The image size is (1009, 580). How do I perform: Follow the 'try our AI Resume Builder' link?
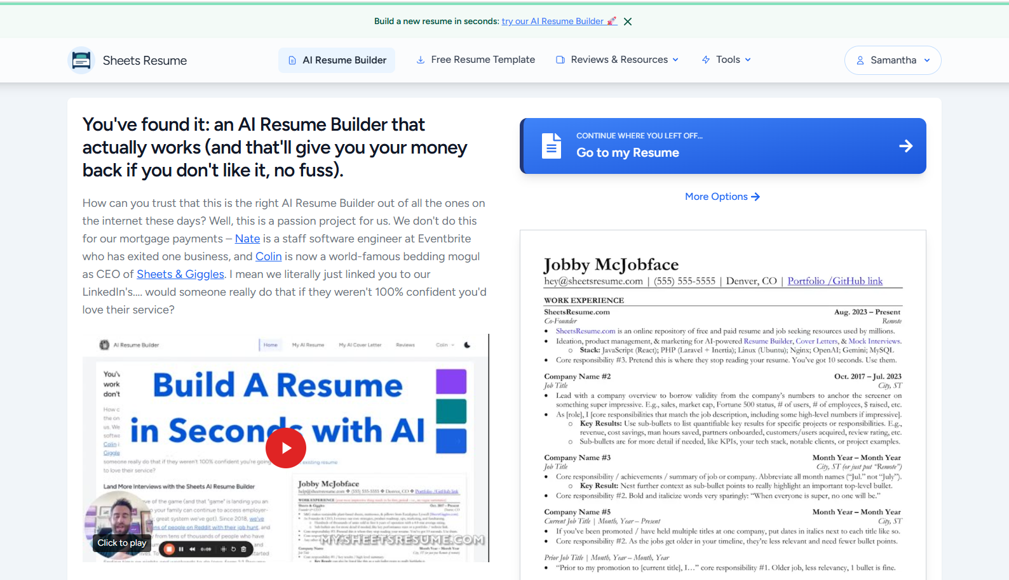(x=559, y=21)
